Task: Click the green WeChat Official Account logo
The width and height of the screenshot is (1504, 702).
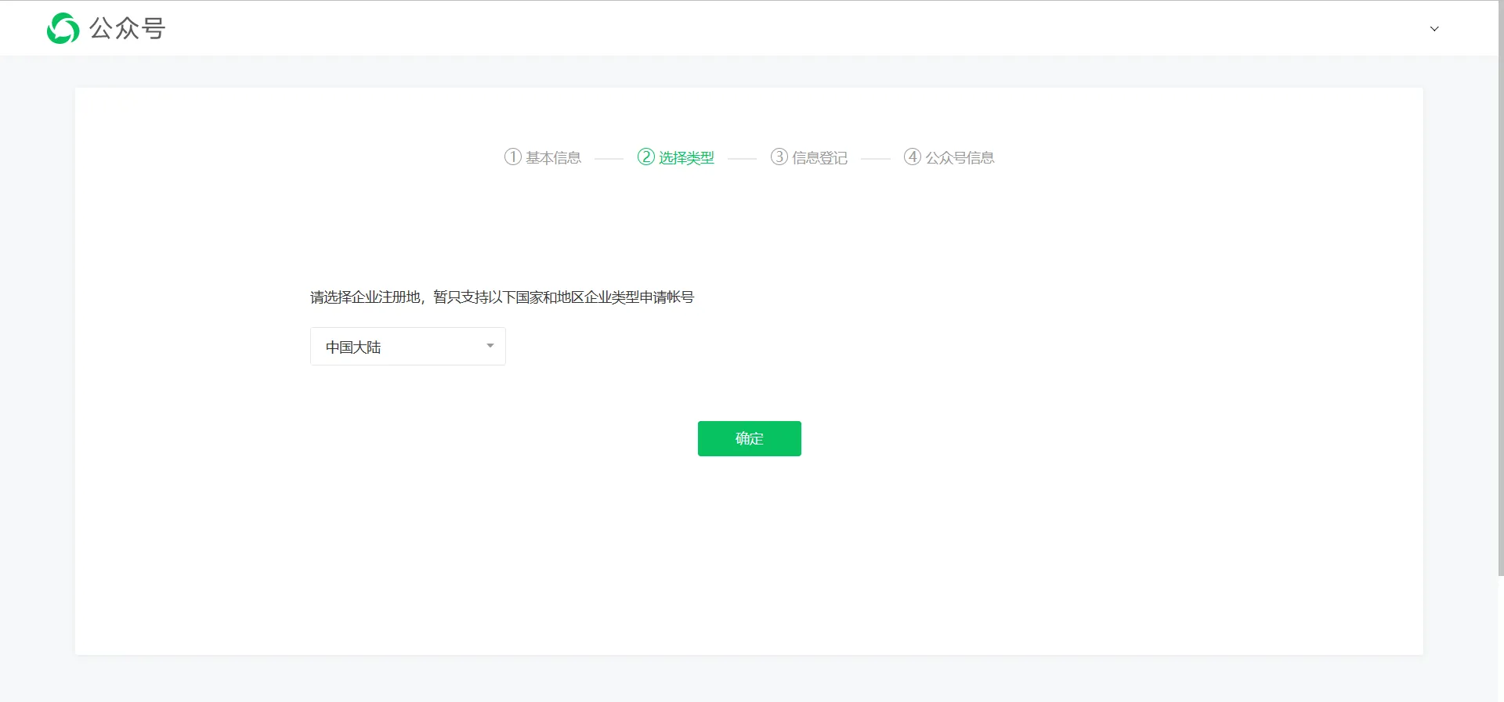Action: coord(63,28)
